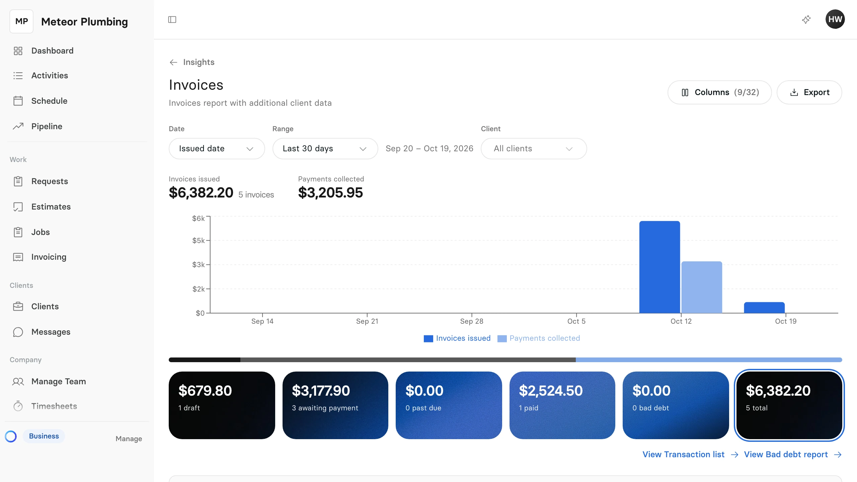Open Dashboard in the sidebar

[77, 51]
